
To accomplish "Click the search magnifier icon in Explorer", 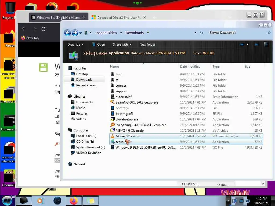I will pos(269,33).
